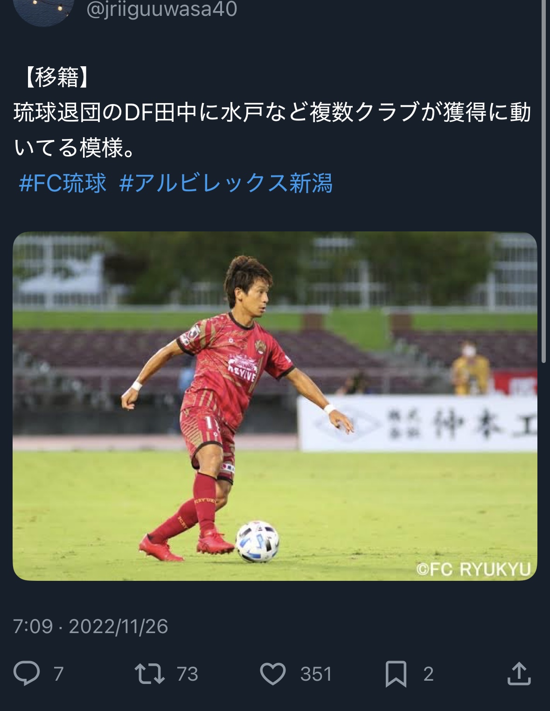Show the 73 retweets list
The image size is (550, 711).
188,674
